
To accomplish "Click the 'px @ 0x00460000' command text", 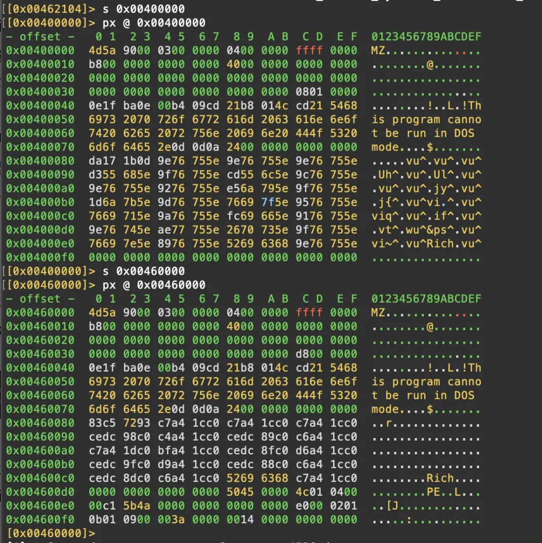I will pos(154,285).
